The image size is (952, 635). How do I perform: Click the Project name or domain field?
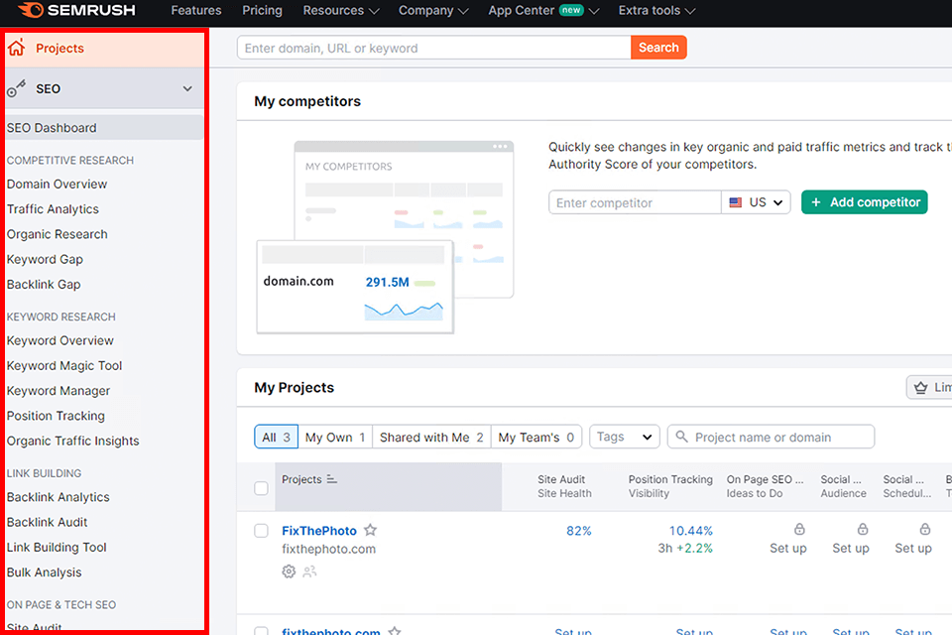point(772,437)
